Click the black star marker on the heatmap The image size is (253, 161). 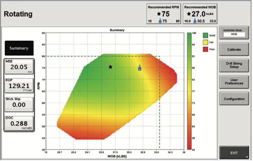pyautogui.click(x=110, y=67)
